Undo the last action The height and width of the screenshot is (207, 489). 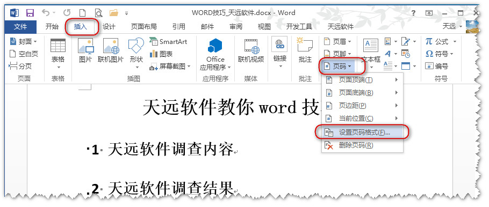[x=46, y=13]
